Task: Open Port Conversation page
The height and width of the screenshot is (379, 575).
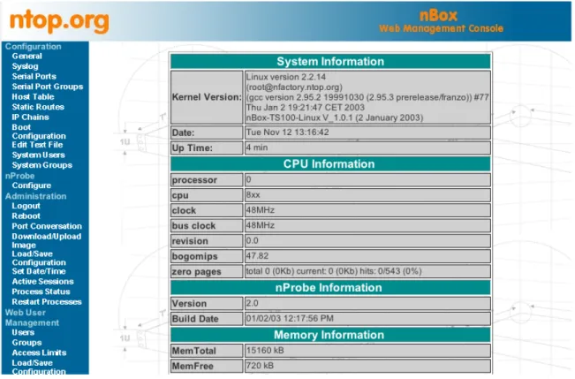Action: pyautogui.click(x=47, y=226)
